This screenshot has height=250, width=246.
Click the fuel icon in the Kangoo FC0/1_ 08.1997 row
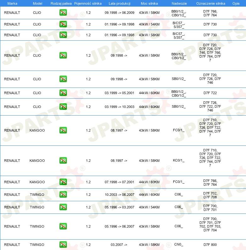pyautogui.click(x=63, y=130)
